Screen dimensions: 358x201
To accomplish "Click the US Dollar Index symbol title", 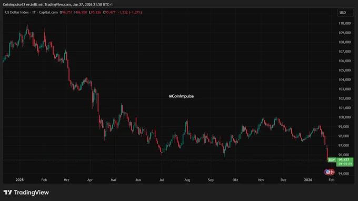I will [x=17, y=12].
